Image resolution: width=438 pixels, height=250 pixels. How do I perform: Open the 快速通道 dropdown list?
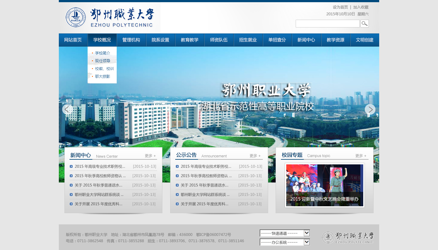[x=285, y=233]
